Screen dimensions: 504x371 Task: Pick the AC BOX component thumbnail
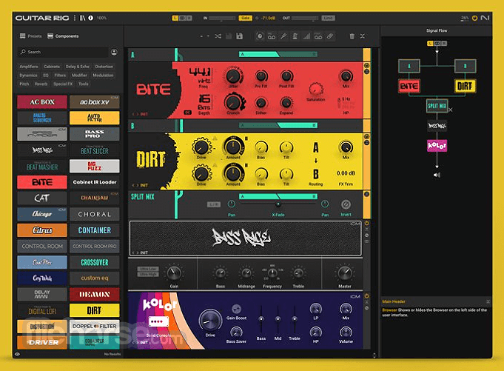42,102
